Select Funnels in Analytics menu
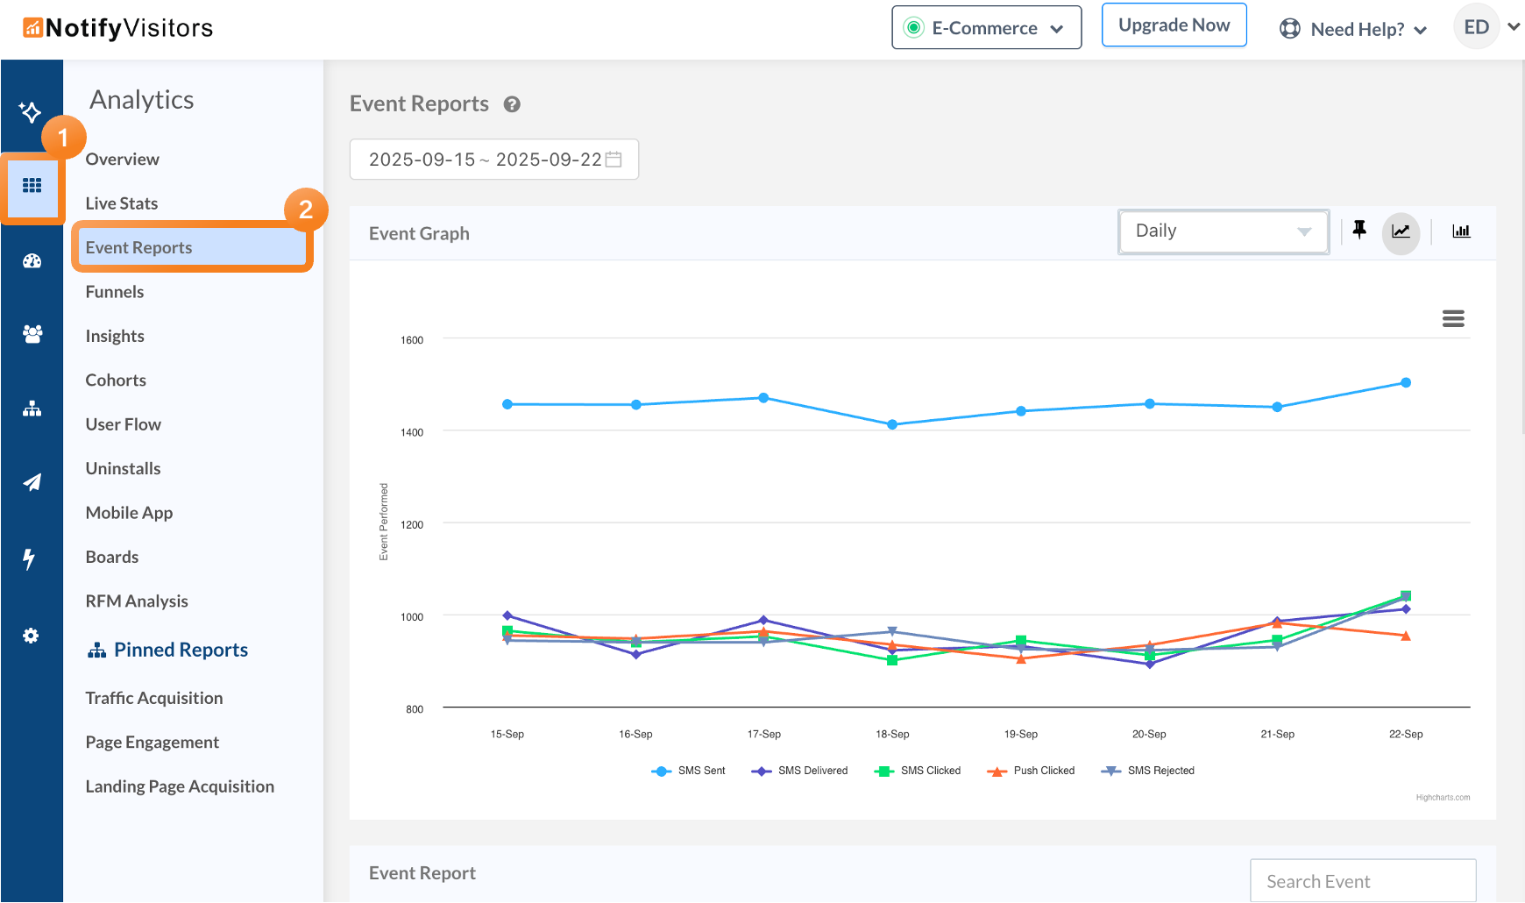1525x903 pixels. tap(115, 292)
